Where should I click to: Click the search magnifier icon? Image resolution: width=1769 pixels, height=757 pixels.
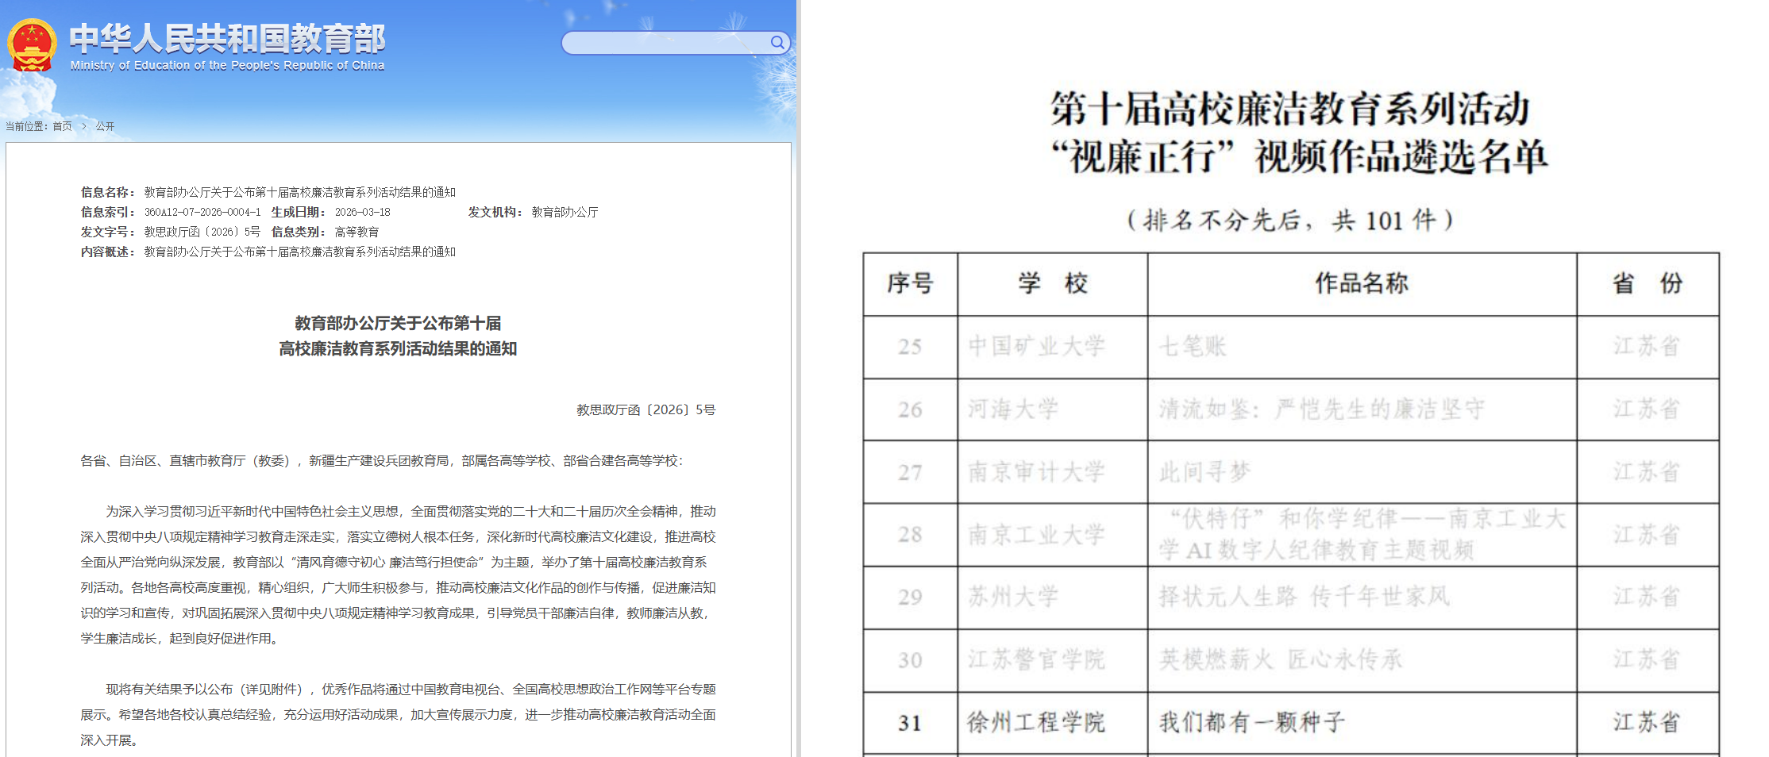(777, 42)
